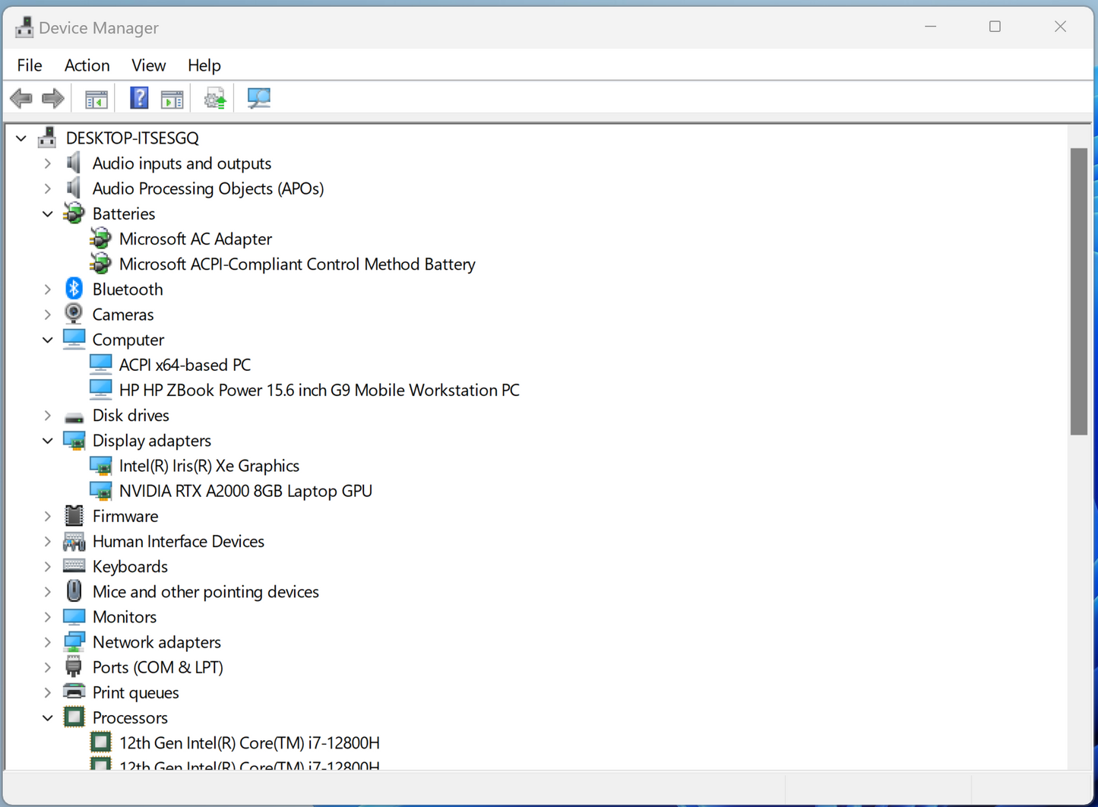Screen dimensions: 1098x807
Task: Open the File menu
Action: (x=30, y=65)
